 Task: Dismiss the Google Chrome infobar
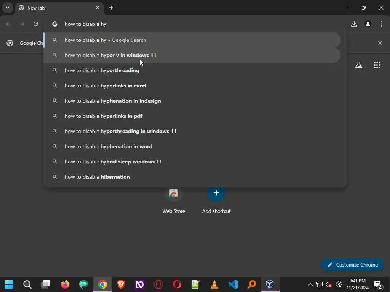380,43
